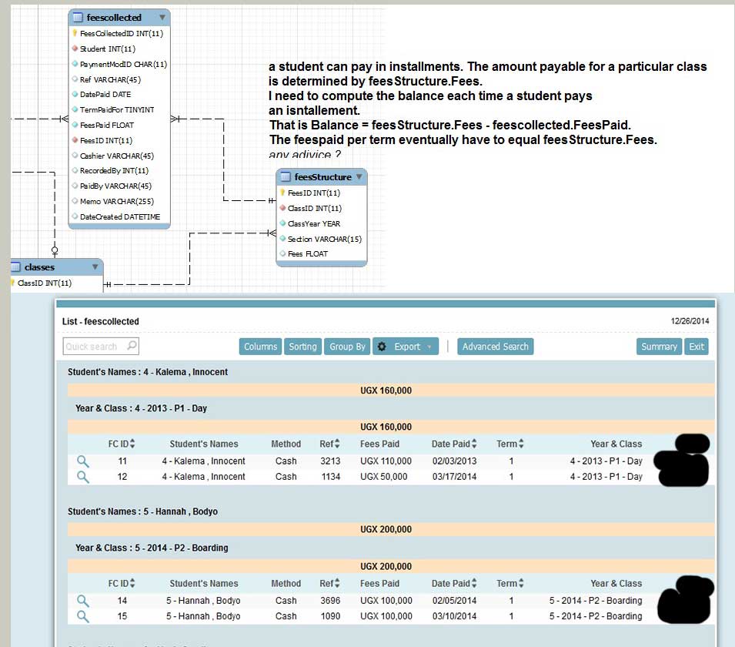Viewport: 735px width, 647px height.
Task: Open the Export dropdown menu
Action: click(406, 347)
